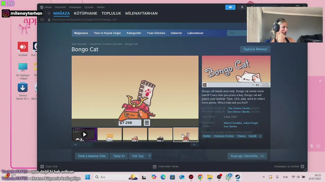This screenshot has height=182, width=325.
Task: Open publisher Irox Games link
Action: point(230,126)
